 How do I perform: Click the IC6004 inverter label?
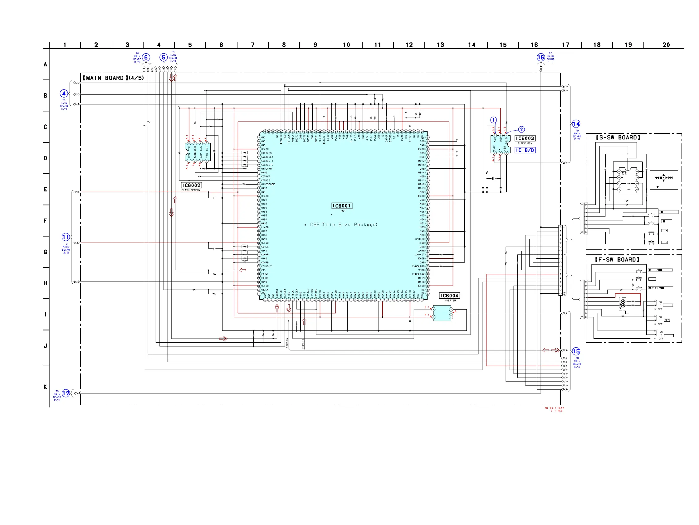pyautogui.click(x=449, y=296)
